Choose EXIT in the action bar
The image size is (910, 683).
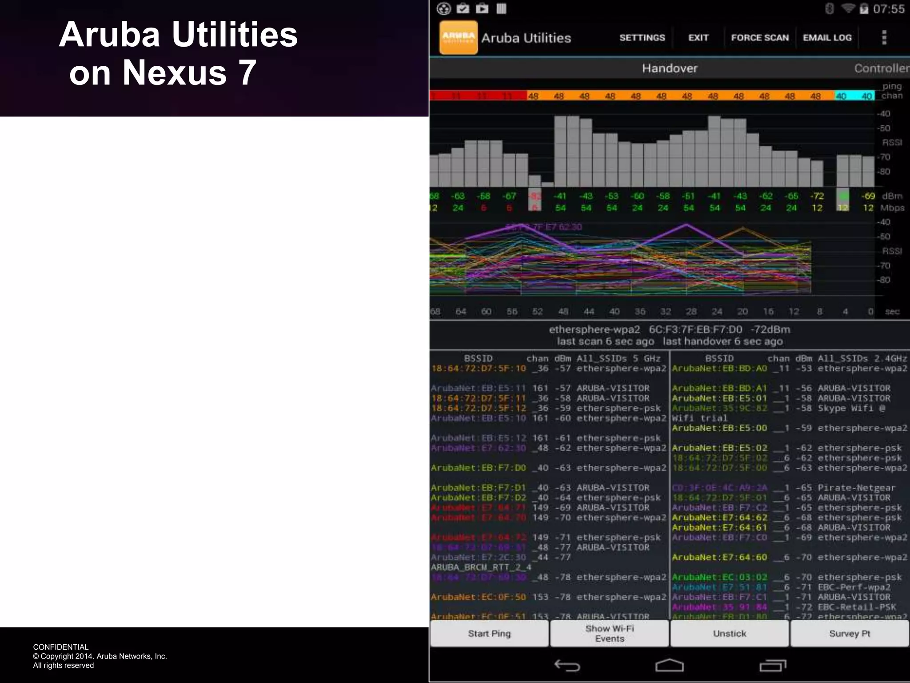point(698,38)
